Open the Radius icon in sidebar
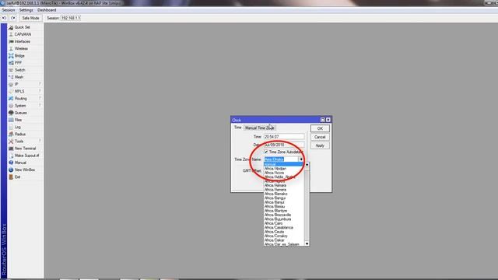The height and width of the screenshot is (280, 498). coord(11,135)
